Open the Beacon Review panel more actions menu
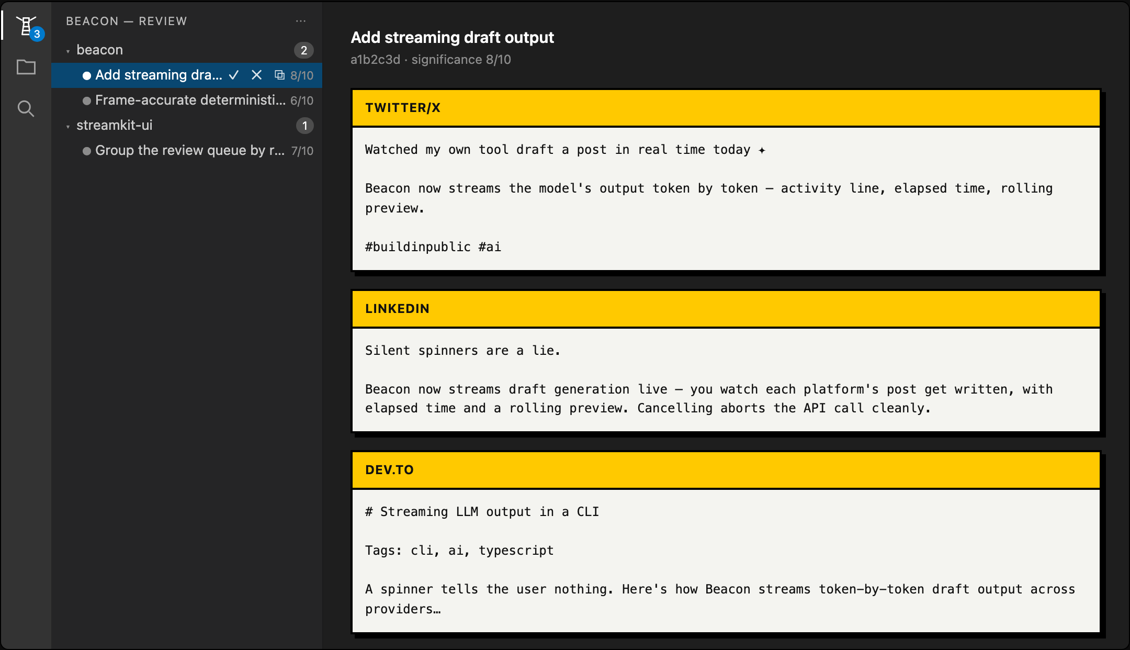 coord(301,21)
